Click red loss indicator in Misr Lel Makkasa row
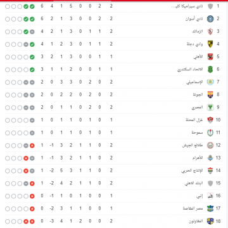This screenshot has height=228, width=228. click(32, 209)
